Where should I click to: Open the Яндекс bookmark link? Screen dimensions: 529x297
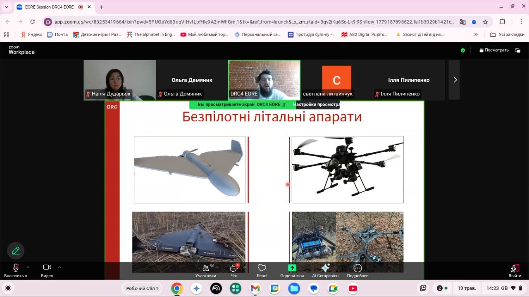coord(31,35)
